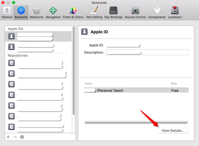Select the Personal Team row
The width and height of the screenshot is (199, 146).
[136, 90]
